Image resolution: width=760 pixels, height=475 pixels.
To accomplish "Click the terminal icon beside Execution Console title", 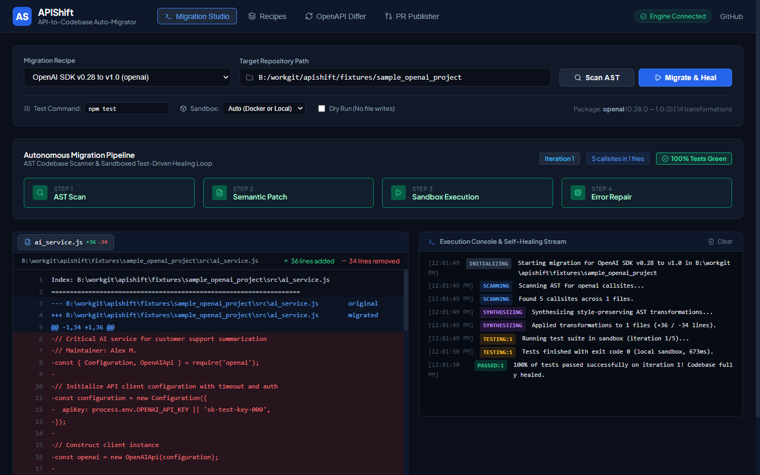I will tap(432, 242).
